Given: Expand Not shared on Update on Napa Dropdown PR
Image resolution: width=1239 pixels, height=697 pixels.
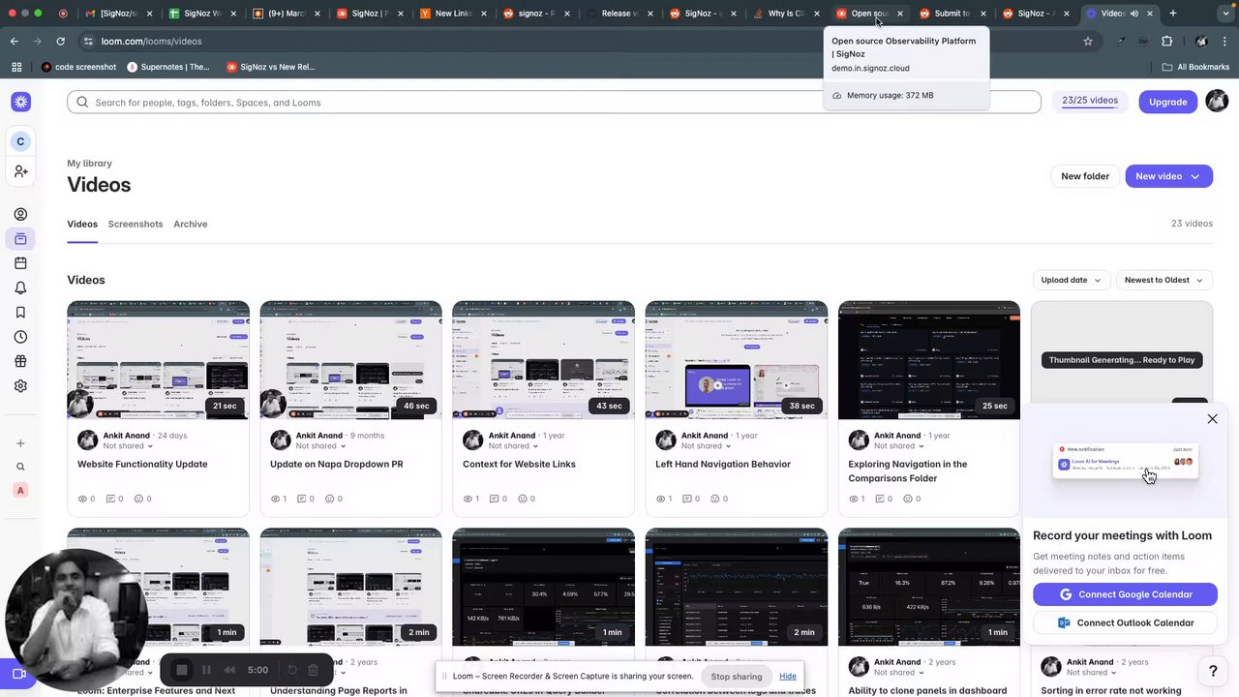Looking at the screenshot, I should (x=320, y=446).
